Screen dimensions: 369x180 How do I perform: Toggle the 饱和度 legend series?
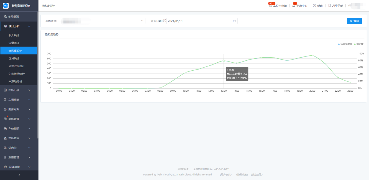pyautogui.click(x=359, y=44)
